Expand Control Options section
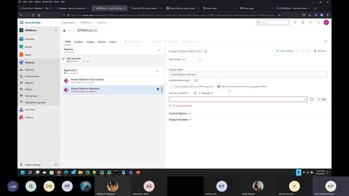Viewport: 349px width, 196px height. click(x=180, y=113)
